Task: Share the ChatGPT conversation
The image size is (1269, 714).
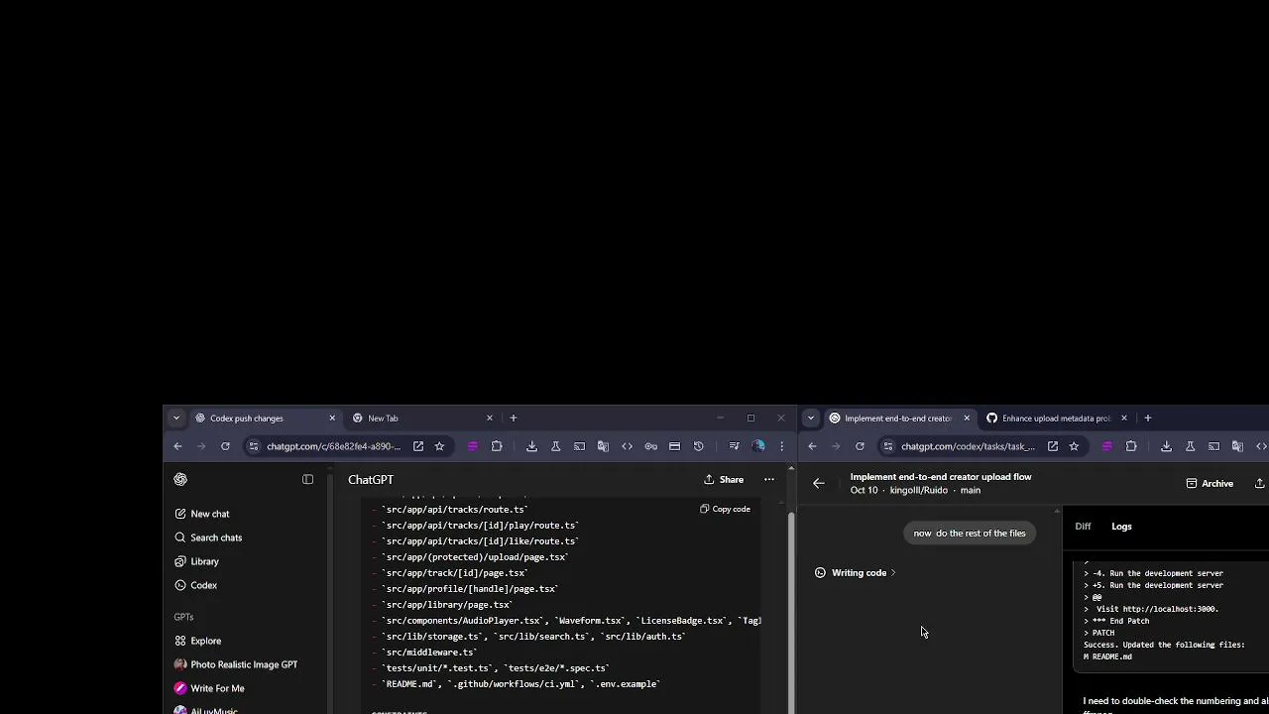Action: (x=724, y=480)
